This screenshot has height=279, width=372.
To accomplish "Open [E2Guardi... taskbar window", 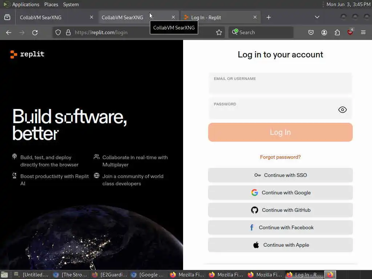I will [x=110, y=275].
